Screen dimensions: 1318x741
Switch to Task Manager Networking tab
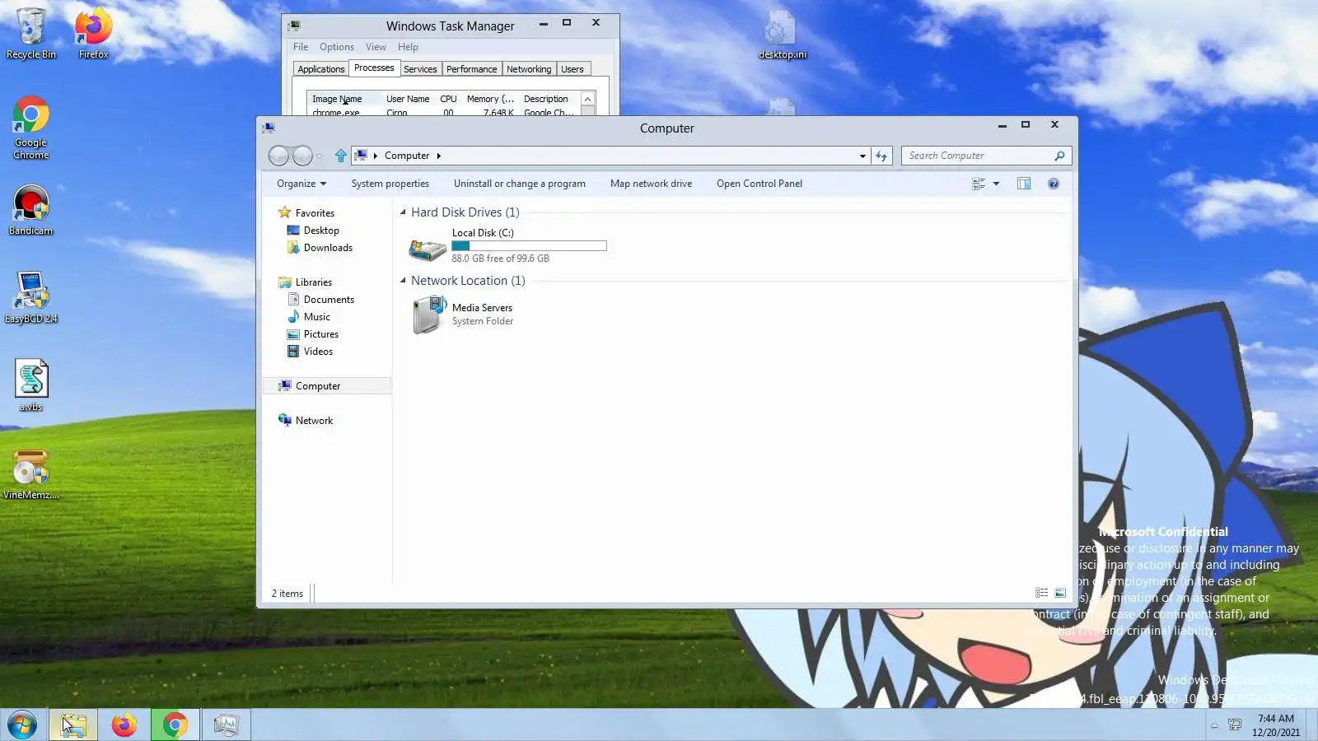click(x=529, y=69)
